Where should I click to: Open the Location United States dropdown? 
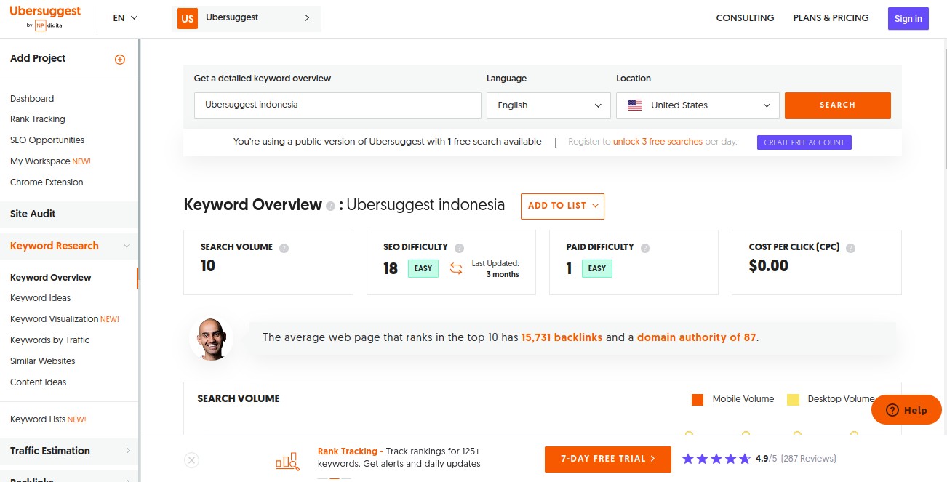click(698, 105)
